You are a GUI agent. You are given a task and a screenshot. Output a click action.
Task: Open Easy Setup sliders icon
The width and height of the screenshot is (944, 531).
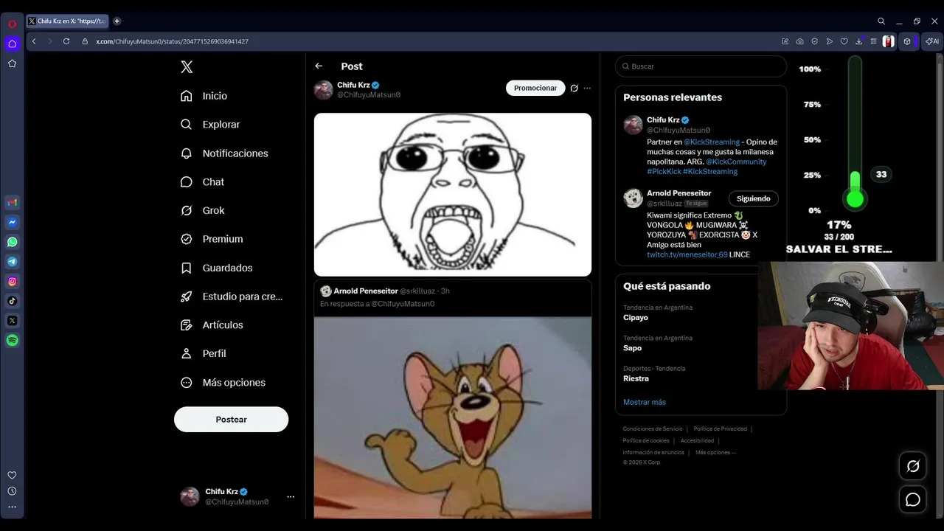[873, 41]
